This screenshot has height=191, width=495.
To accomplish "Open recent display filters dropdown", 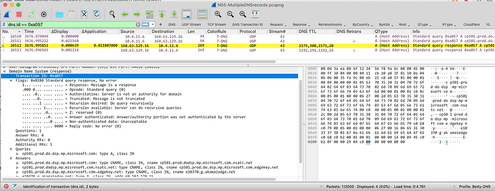I will click(153, 24).
